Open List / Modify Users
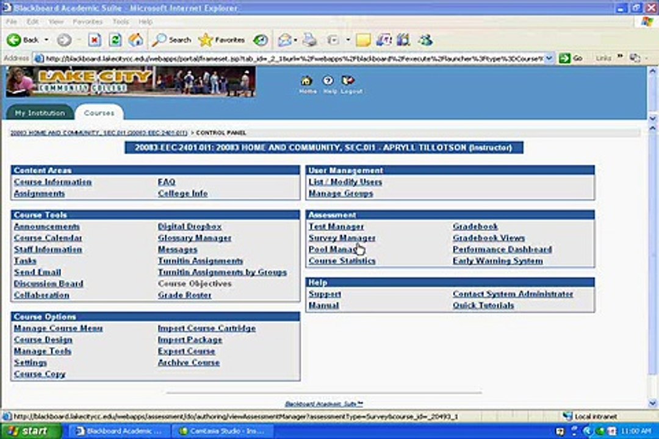Screen dimensions: 659x439 [x=345, y=182]
